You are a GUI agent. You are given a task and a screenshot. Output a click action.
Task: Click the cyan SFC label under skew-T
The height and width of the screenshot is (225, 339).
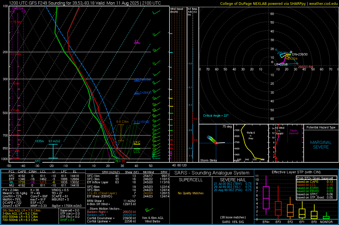tap(38, 161)
